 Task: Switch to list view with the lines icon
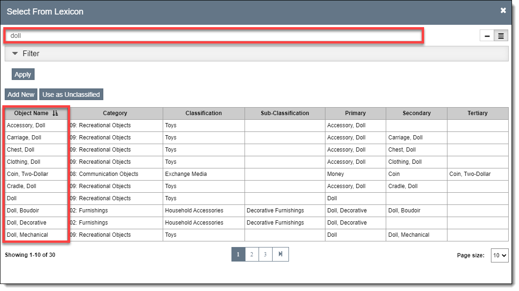coord(501,36)
